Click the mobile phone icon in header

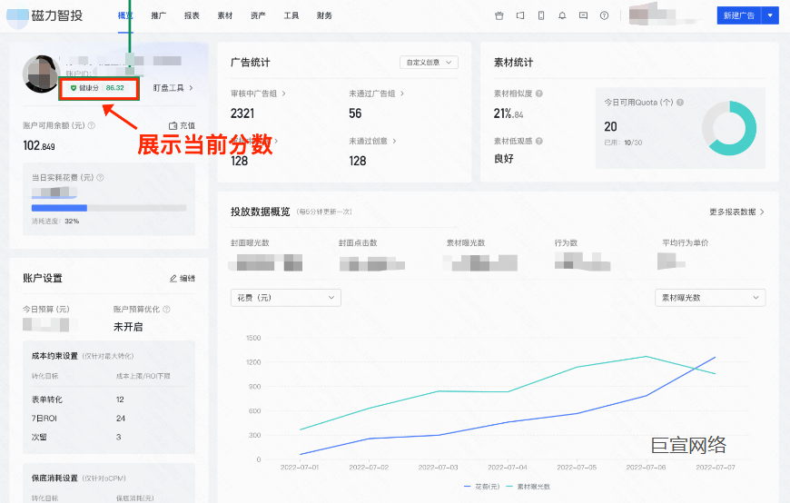click(x=541, y=15)
